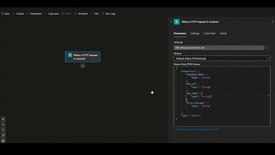Expand the Method dropdown

[222, 58]
